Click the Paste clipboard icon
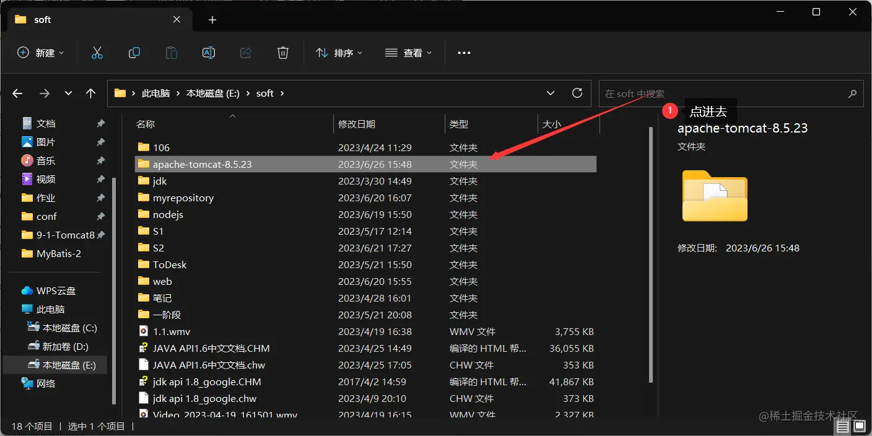 tap(172, 53)
